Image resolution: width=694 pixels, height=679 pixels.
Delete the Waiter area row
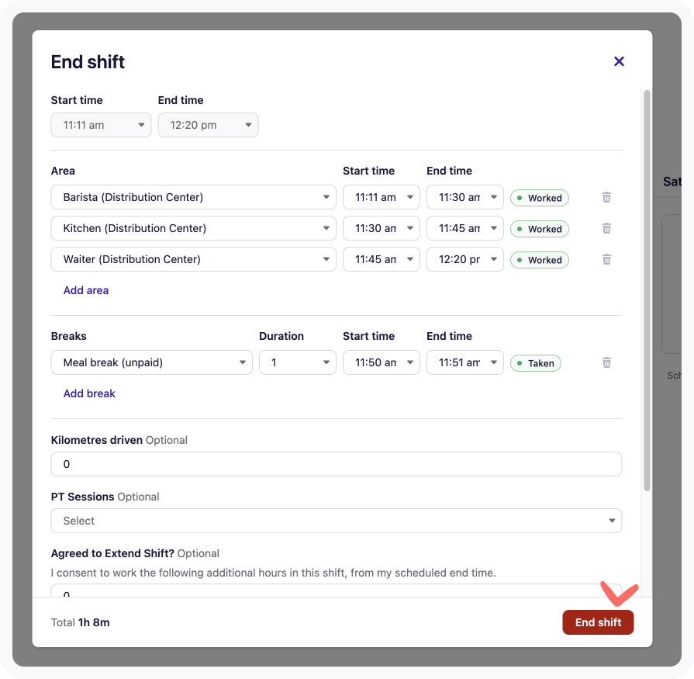(606, 260)
